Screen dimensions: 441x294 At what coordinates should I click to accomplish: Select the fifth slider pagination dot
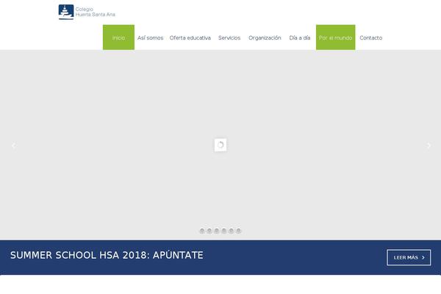coord(232,231)
